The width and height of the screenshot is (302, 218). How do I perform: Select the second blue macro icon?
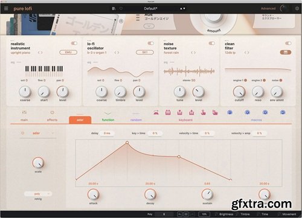click(x=248, y=112)
